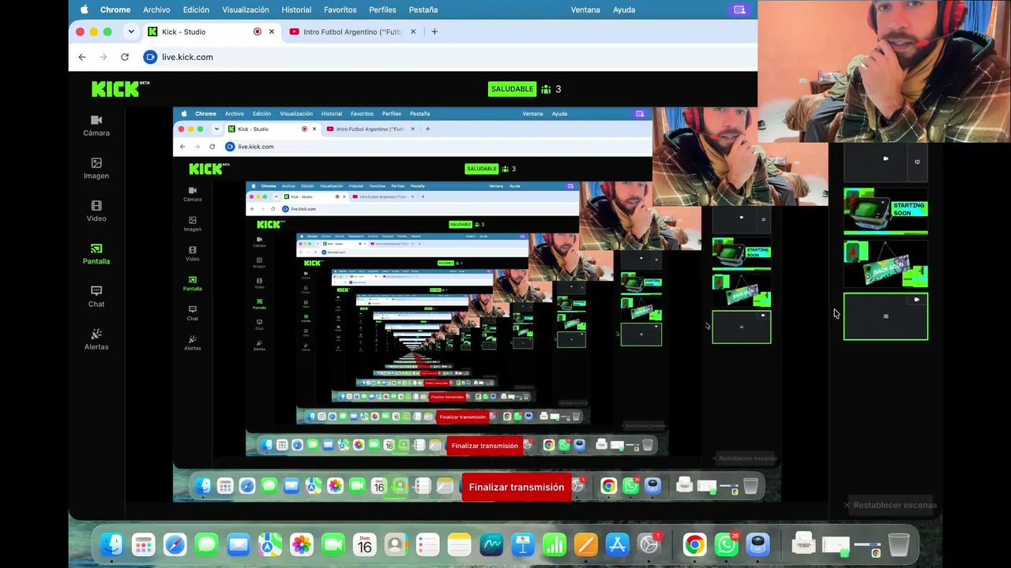Open the Ventana menu
The width and height of the screenshot is (1011, 568).
click(585, 9)
